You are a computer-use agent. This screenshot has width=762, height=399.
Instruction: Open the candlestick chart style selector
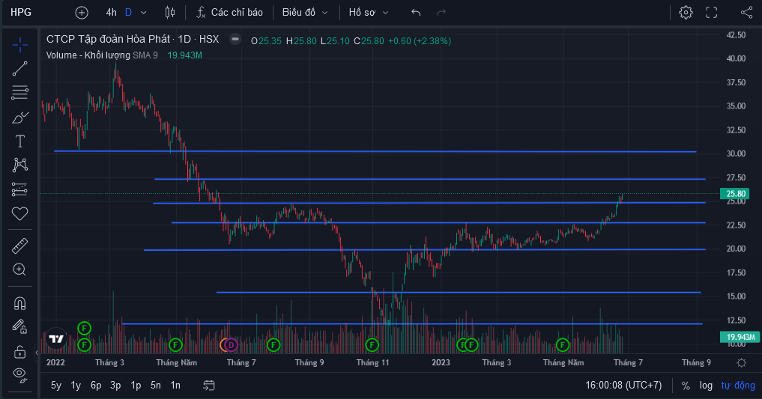click(x=170, y=13)
